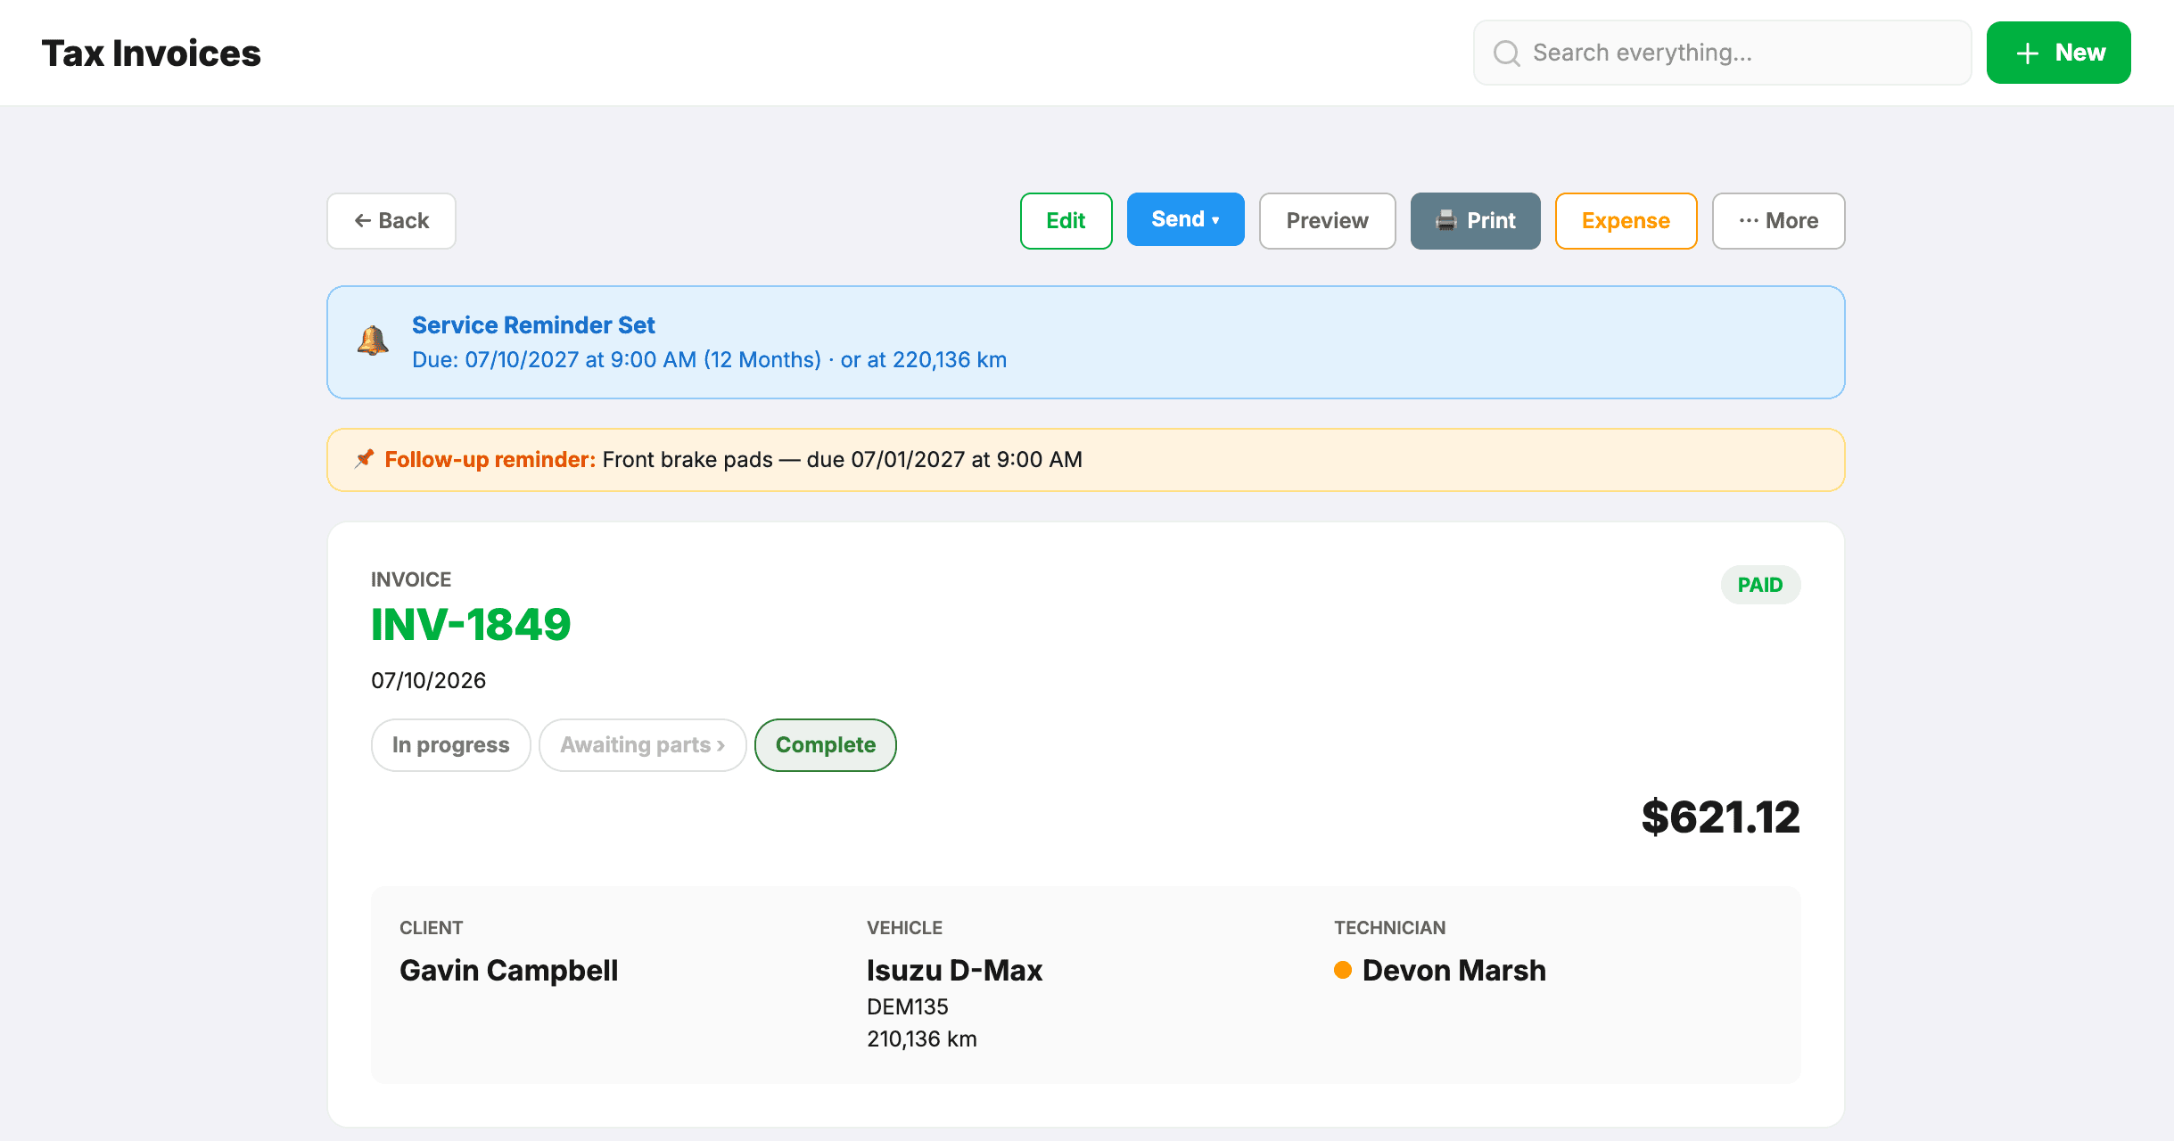Click the PAID status badge

point(1760,585)
